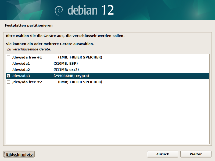The image size is (215, 161).
Task: Click the "debian 12" banner text
Action: 91,10
